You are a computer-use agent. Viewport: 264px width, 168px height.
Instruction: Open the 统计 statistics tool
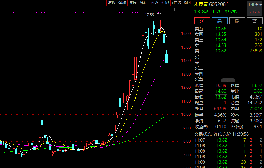click(x=144, y=3)
